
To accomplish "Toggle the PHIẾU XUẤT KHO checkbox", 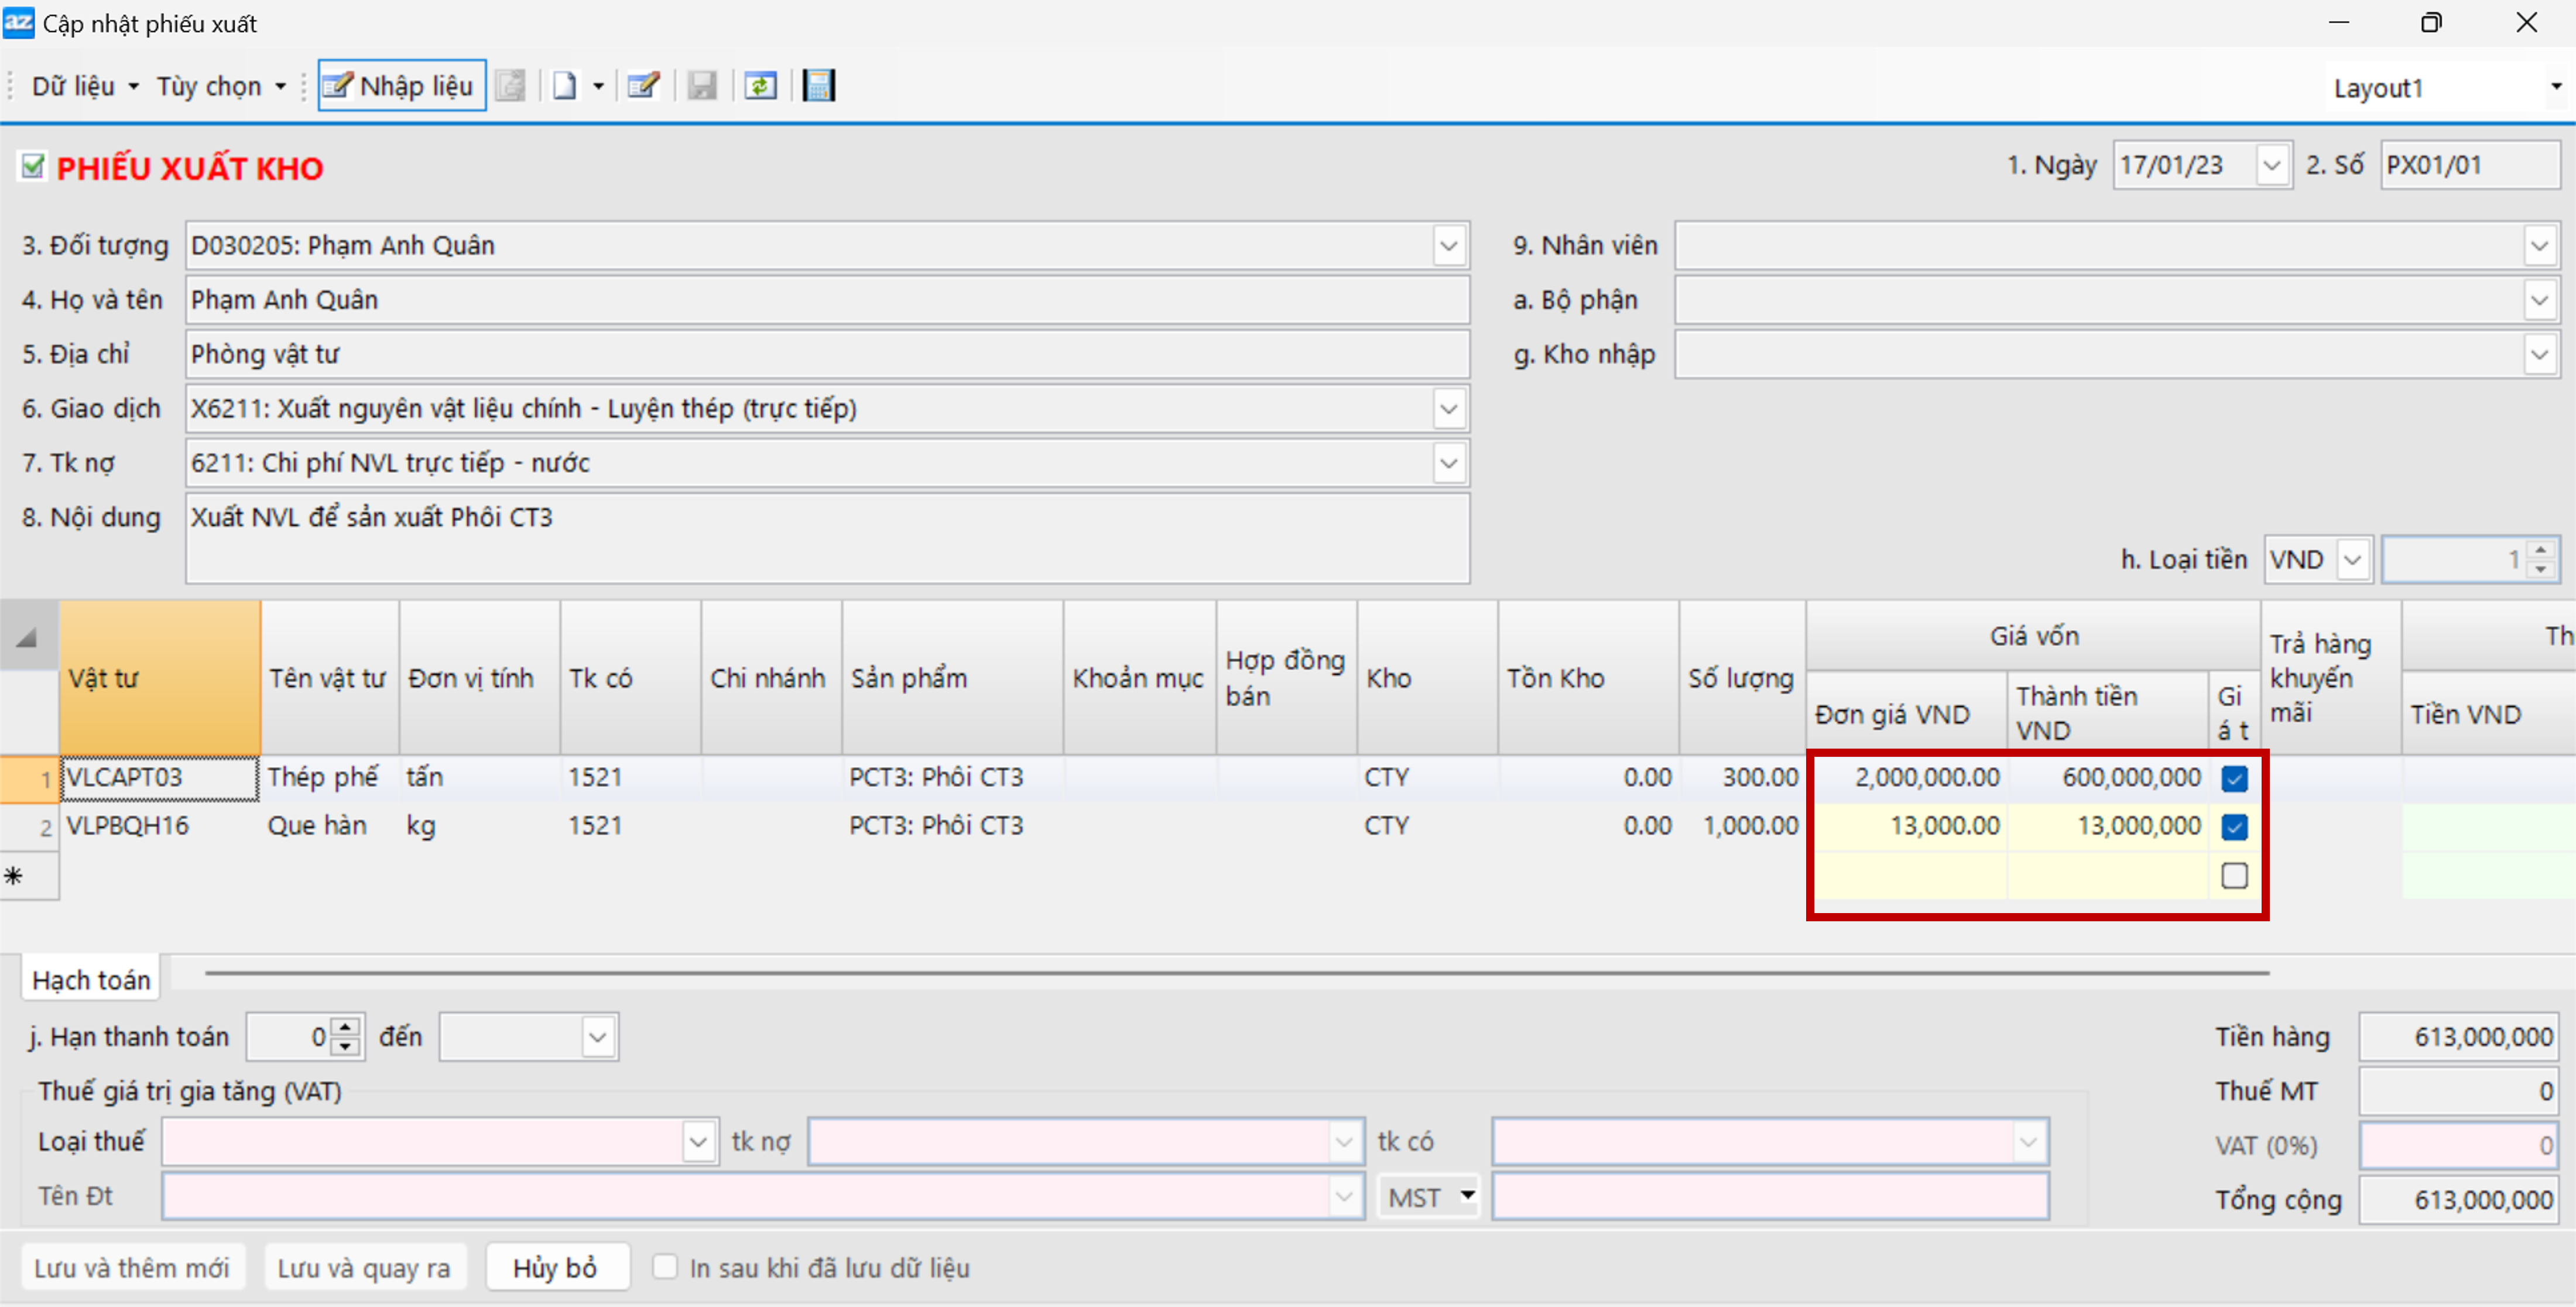I will [33, 166].
